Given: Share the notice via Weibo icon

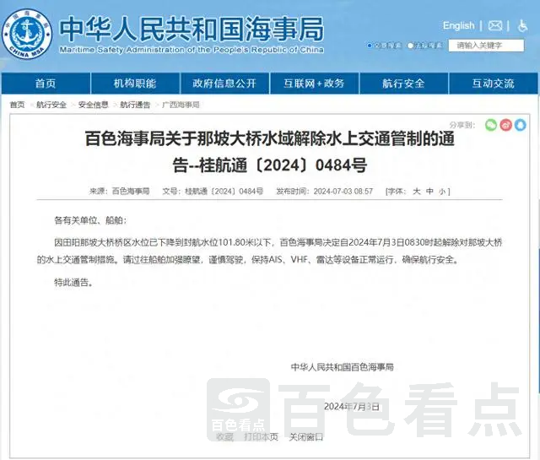Looking at the screenshot, I should (506, 125).
